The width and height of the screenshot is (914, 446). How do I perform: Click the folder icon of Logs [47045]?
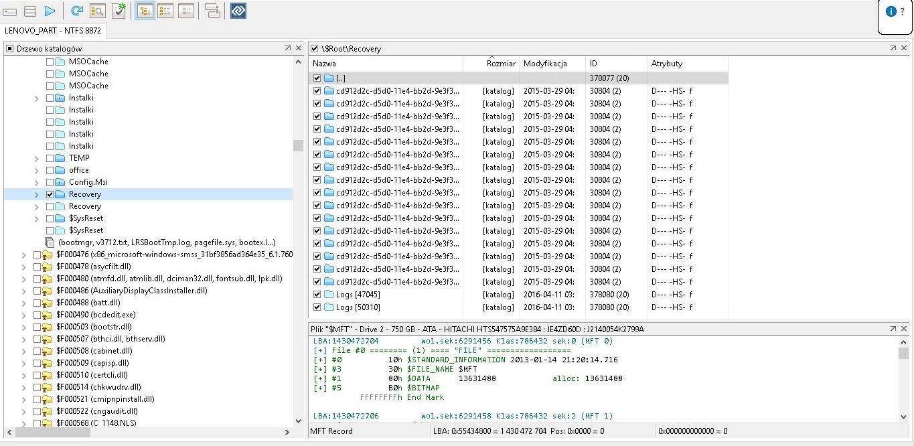click(x=329, y=295)
